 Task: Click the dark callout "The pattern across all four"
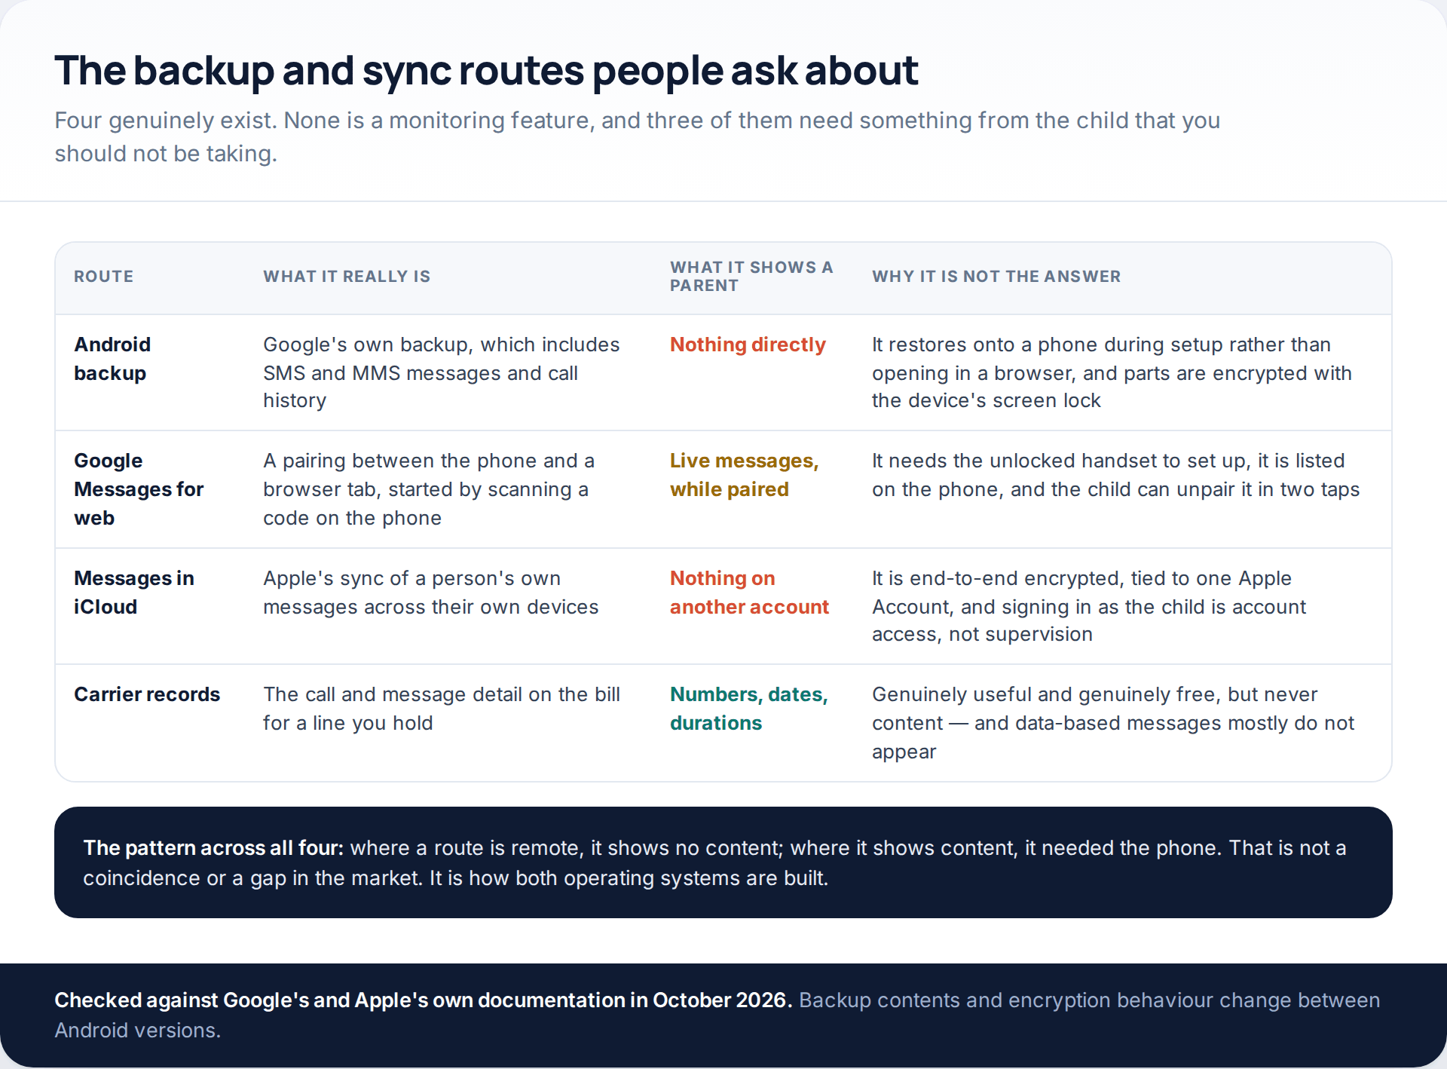[723, 862]
